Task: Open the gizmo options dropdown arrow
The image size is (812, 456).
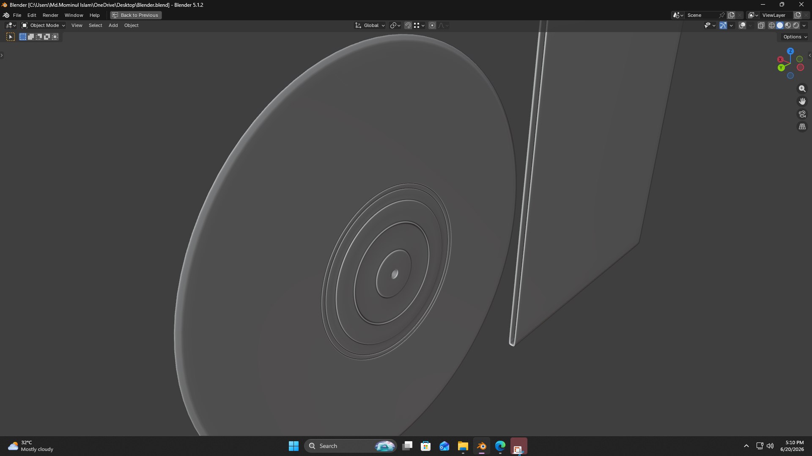Action: (731, 25)
